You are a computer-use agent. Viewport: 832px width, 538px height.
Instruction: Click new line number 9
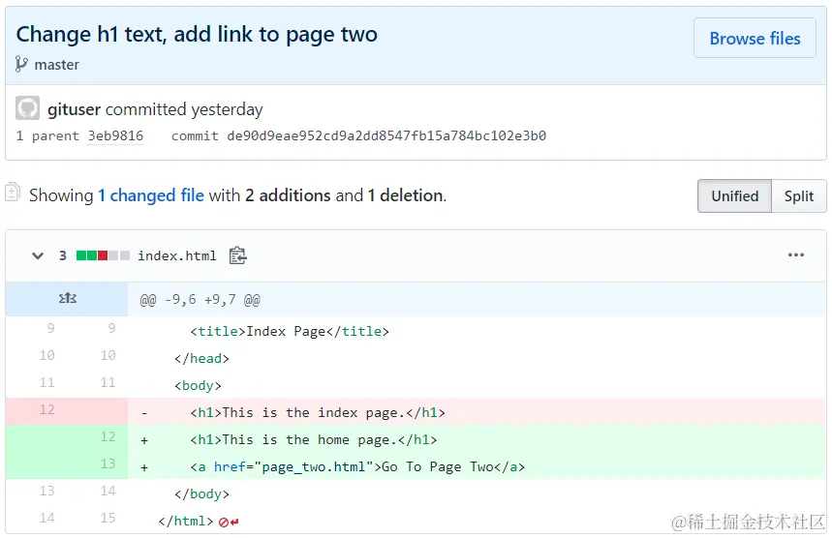pyautogui.click(x=111, y=329)
